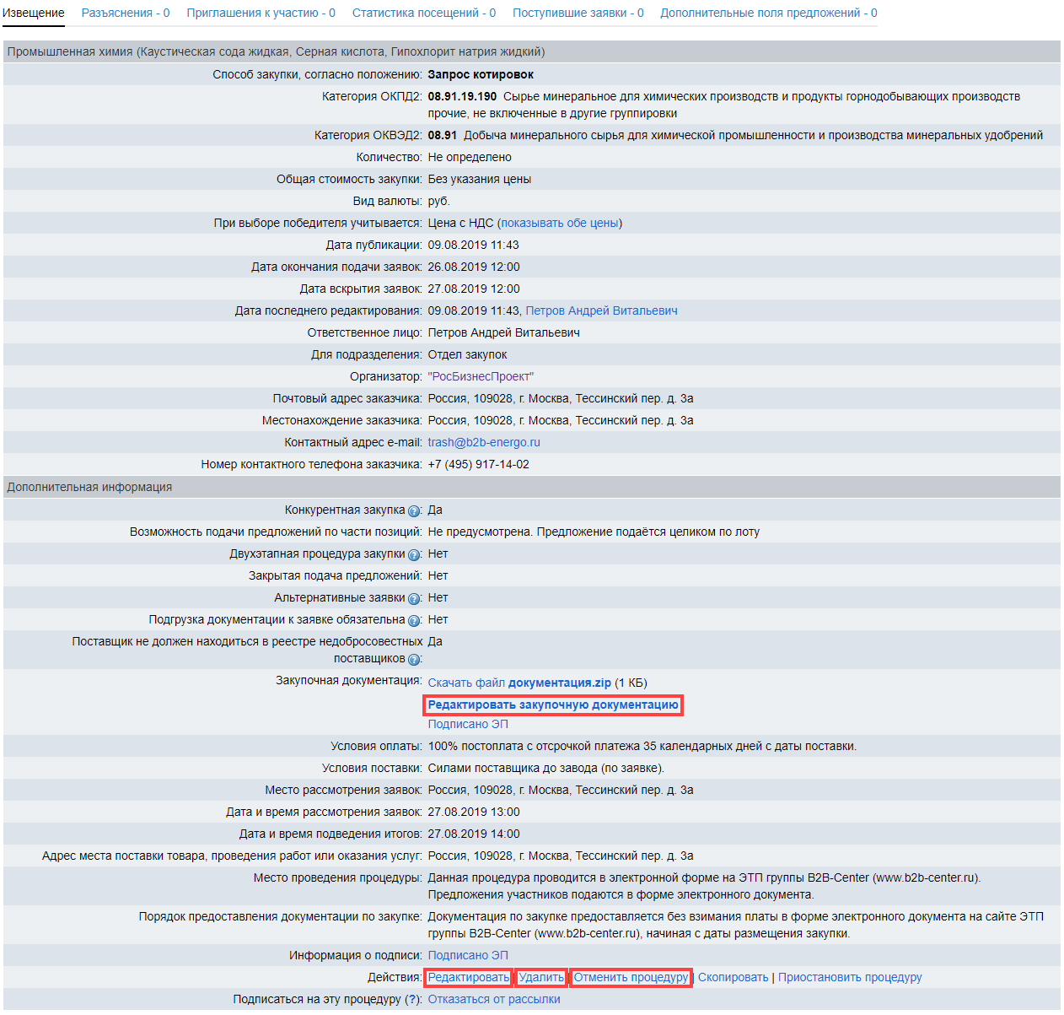Click help icon next to Конкурентная закупка

click(414, 511)
